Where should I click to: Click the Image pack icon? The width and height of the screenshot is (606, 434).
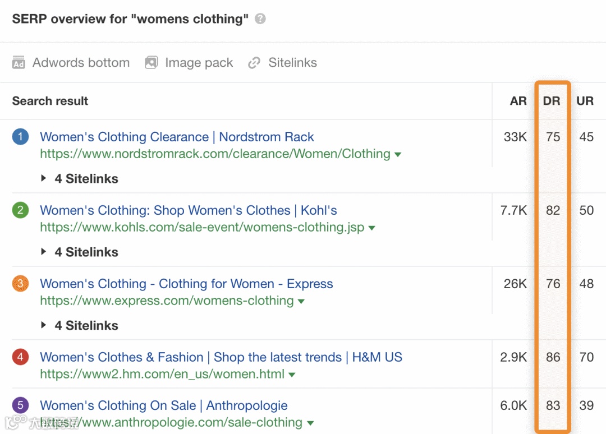tap(151, 63)
